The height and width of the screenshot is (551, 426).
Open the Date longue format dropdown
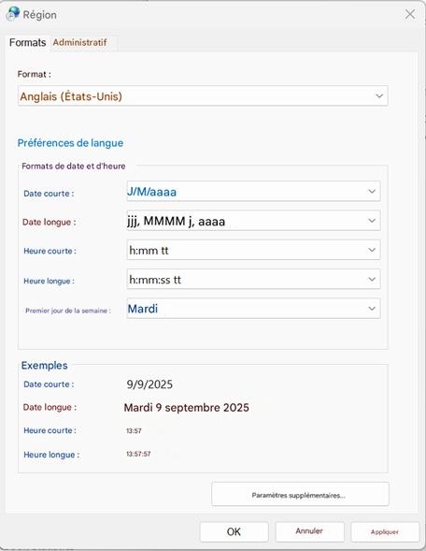point(253,221)
